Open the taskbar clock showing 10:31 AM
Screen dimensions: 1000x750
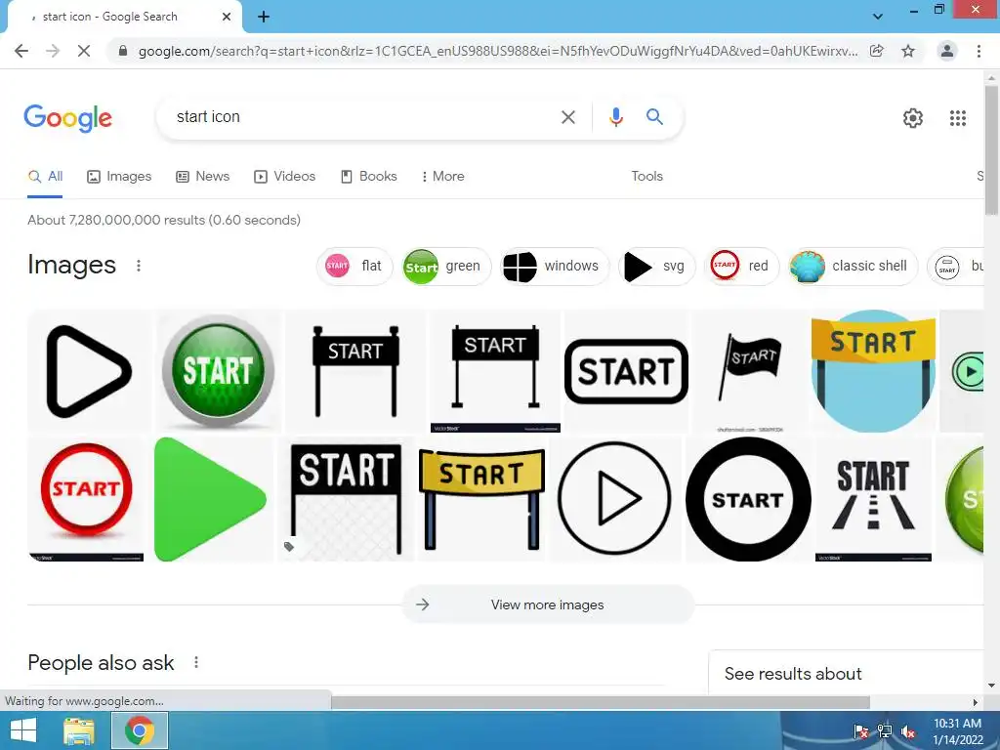coord(957,731)
